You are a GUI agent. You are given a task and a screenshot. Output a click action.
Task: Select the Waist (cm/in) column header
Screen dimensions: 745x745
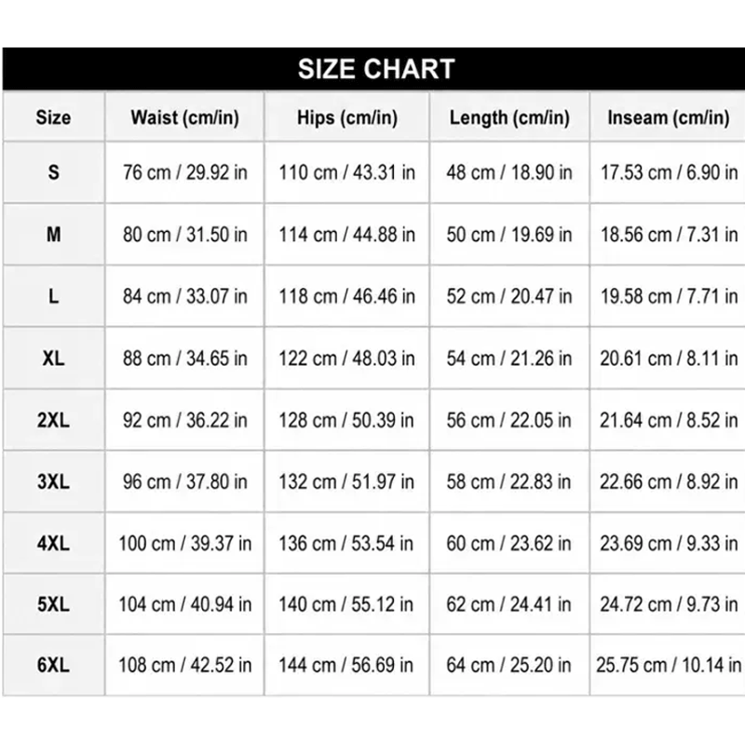(184, 117)
